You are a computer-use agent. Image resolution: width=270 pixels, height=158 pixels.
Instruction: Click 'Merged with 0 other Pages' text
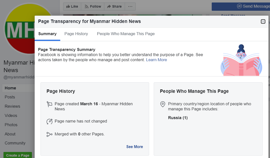(80, 134)
